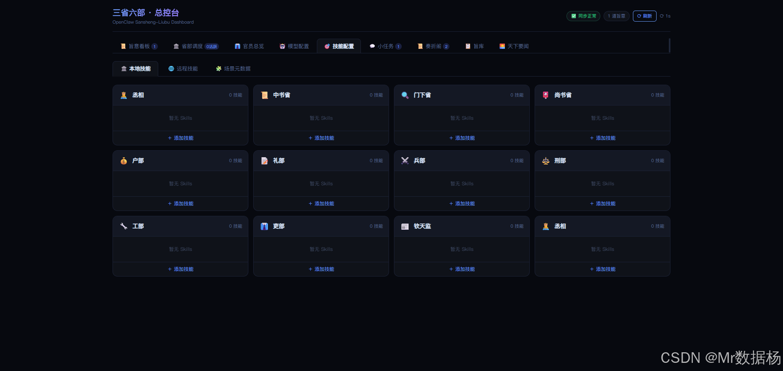This screenshot has width=783, height=371.
Task: Click the 礼部 document icon
Action: point(264,161)
